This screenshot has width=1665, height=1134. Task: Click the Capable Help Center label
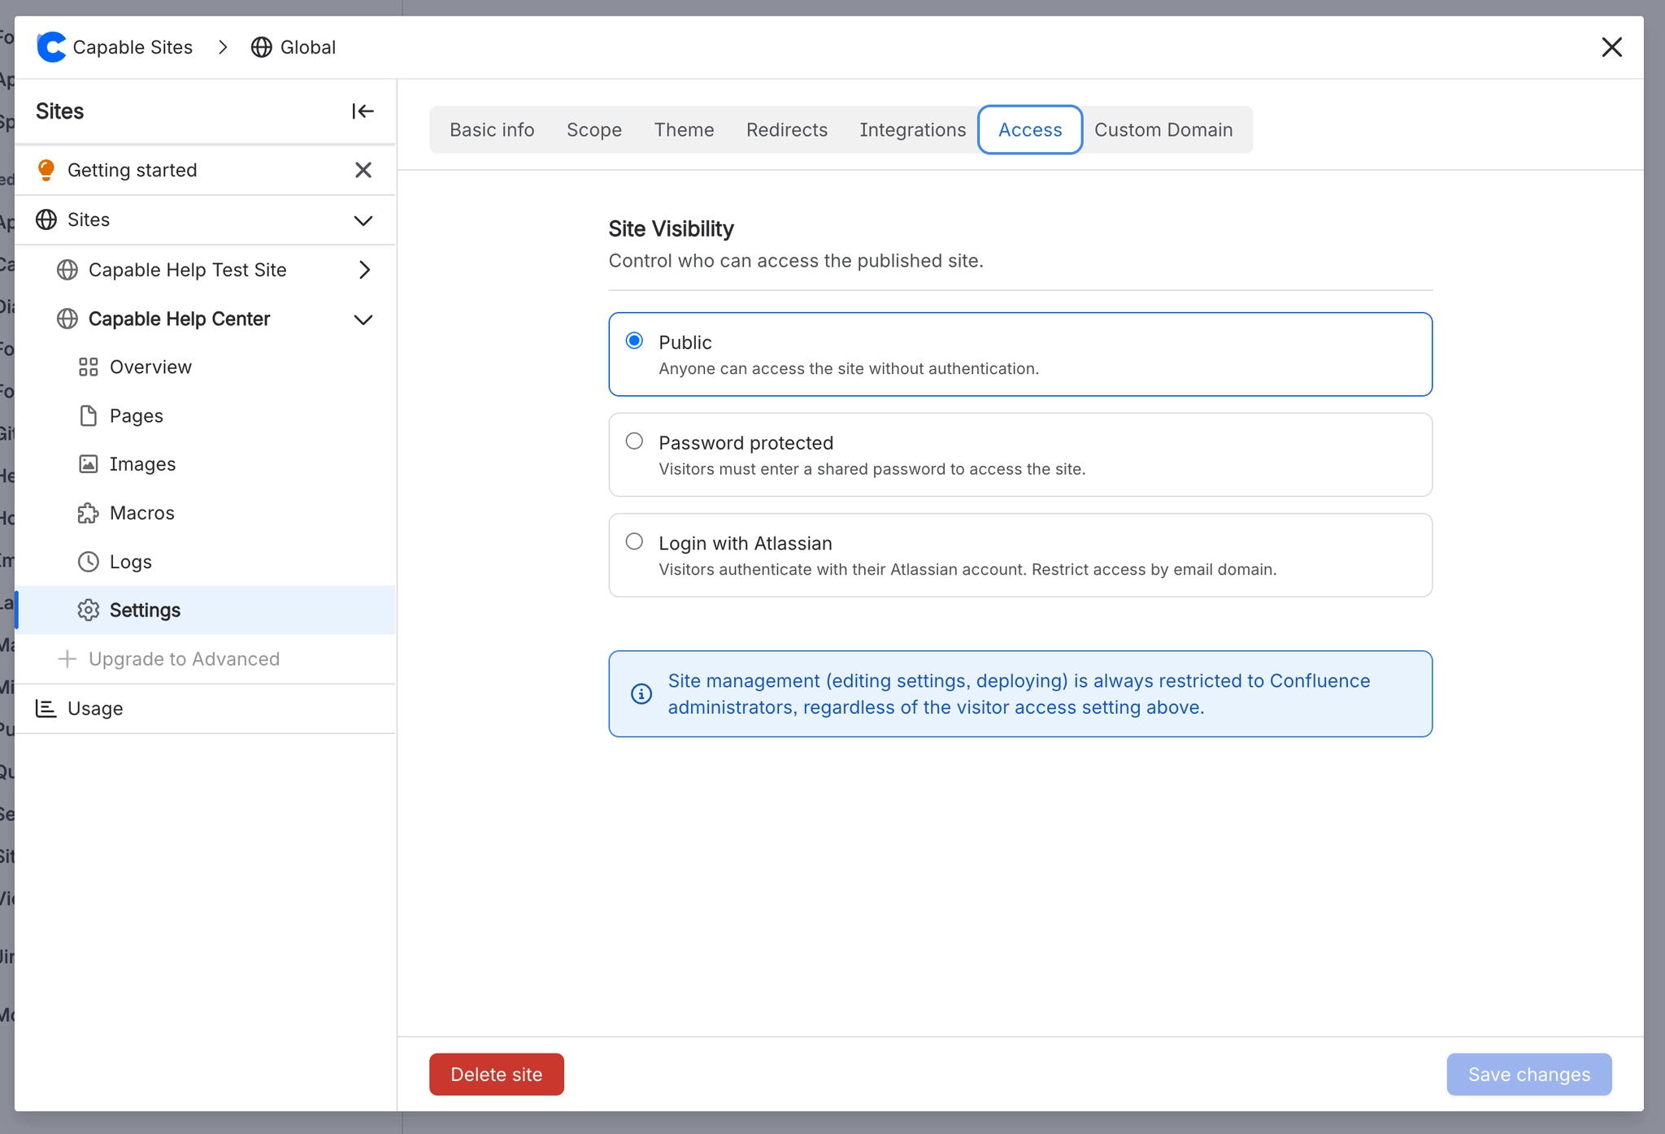(x=179, y=319)
